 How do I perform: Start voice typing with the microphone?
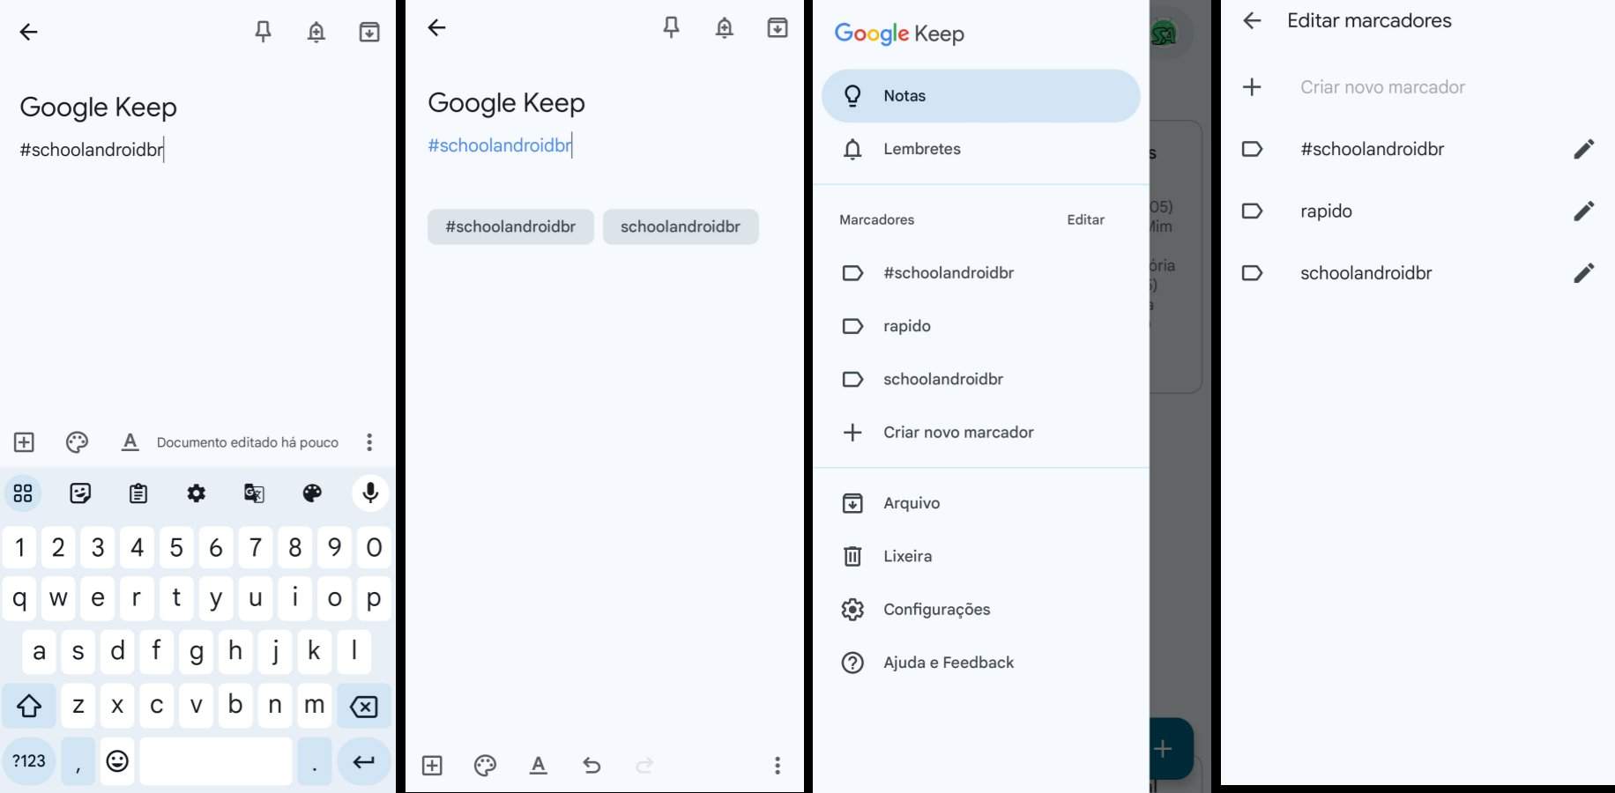[370, 493]
